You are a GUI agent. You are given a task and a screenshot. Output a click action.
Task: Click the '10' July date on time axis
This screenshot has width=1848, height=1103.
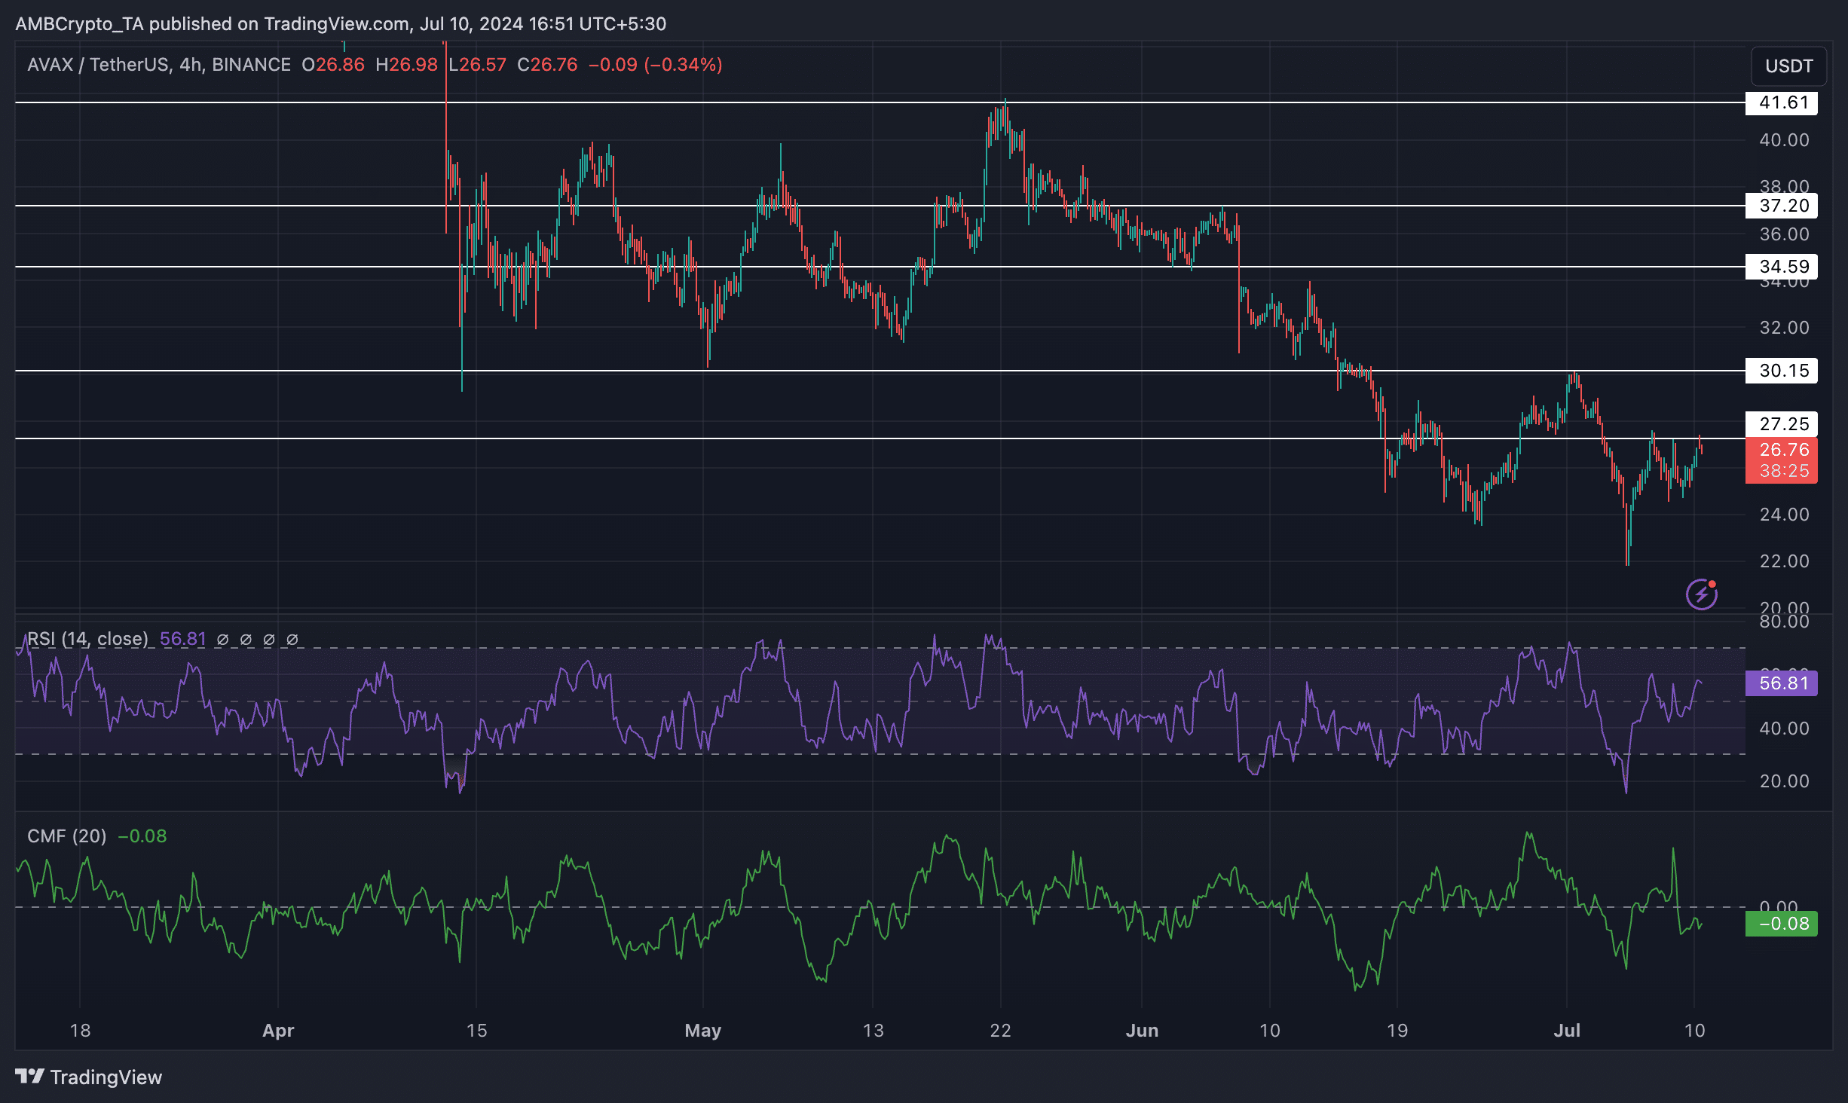1694,1031
